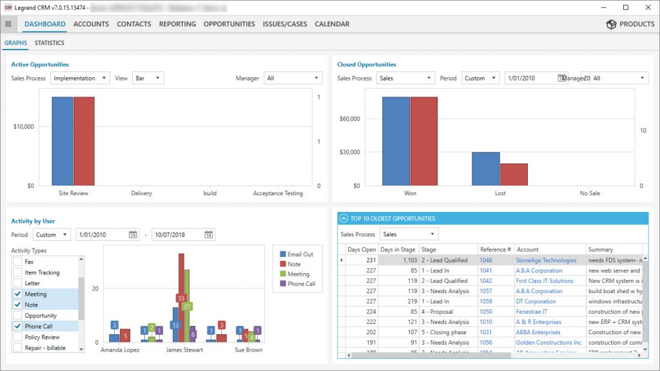This screenshot has width=660, height=371.
Task: Click the Products cube icon
Action: tap(611, 24)
